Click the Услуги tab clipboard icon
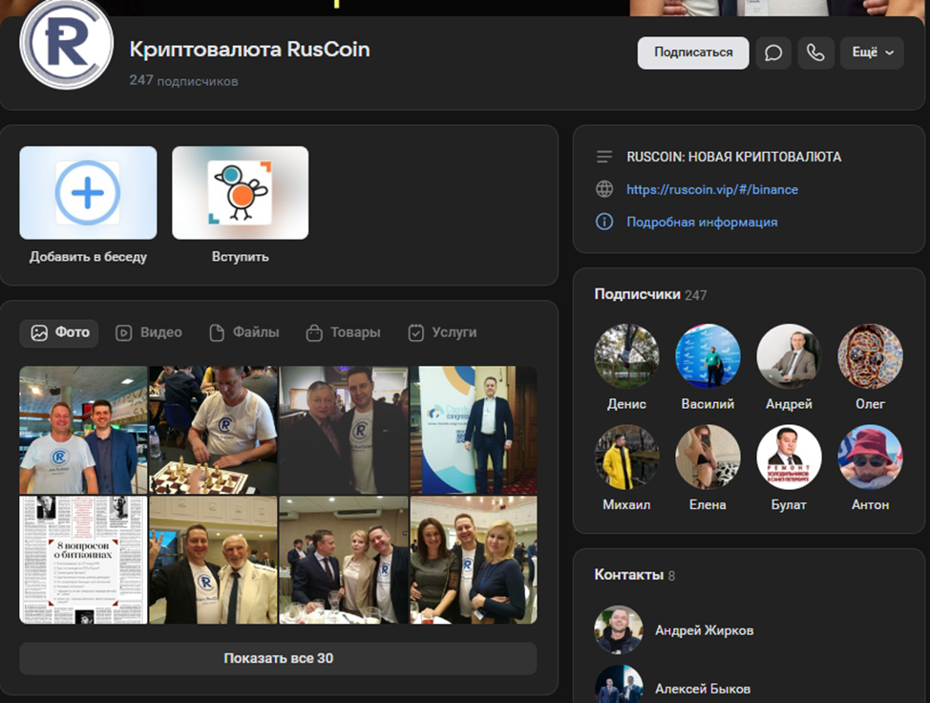This screenshot has height=703, width=930. pyautogui.click(x=415, y=332)
